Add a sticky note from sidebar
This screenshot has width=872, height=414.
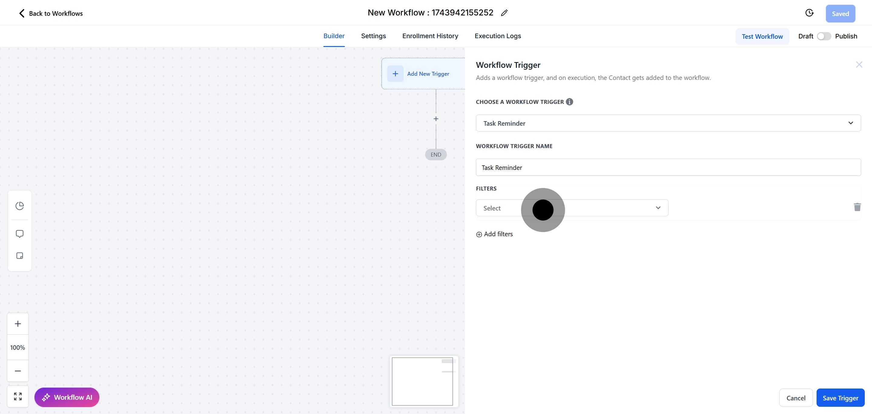[x=20, y=256]
